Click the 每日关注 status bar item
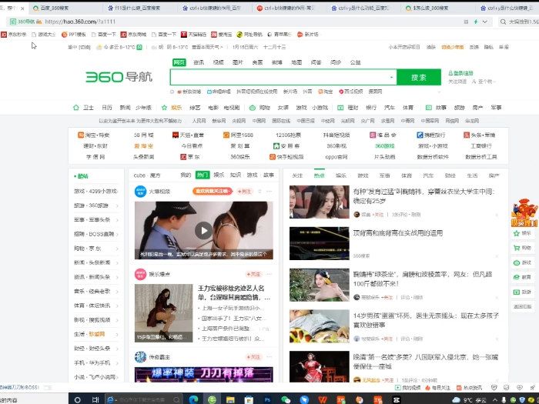Viewport: 539px width, 404px height. point(437,388)
